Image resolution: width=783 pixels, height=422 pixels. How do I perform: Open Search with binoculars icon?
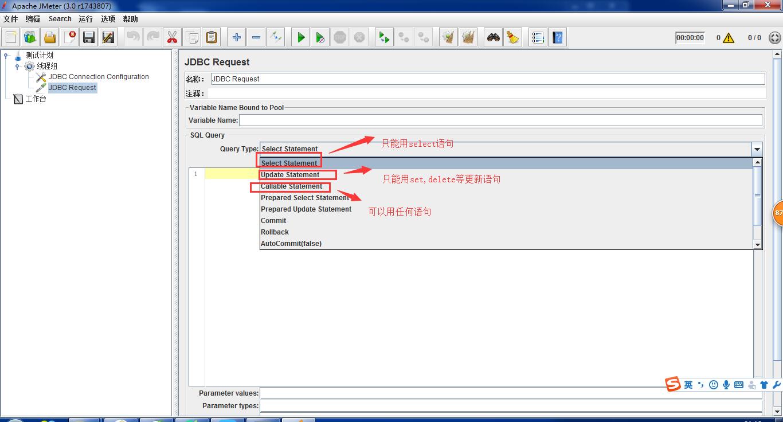pos(494,37)
